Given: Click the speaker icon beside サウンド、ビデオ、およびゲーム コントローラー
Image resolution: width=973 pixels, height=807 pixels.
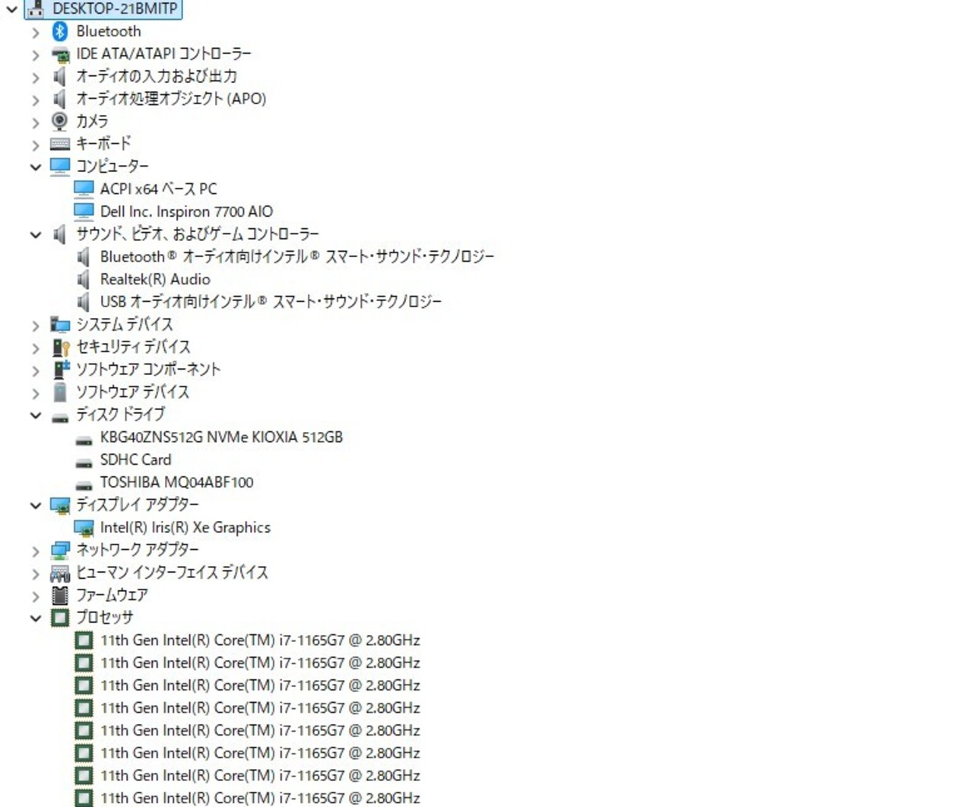Looking at the screenshot, I should [x=60, y=234].
